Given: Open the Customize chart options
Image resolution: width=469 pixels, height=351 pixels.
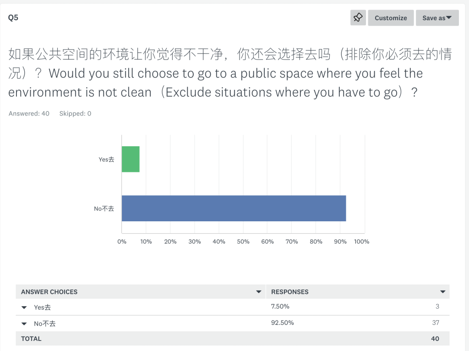Looking at the screenshot, I should point(391,18).
